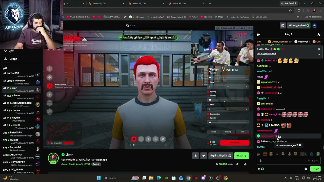Open File Explorer from the taskbar
Viewport: 324px width, 182px height.
[151, 178]
